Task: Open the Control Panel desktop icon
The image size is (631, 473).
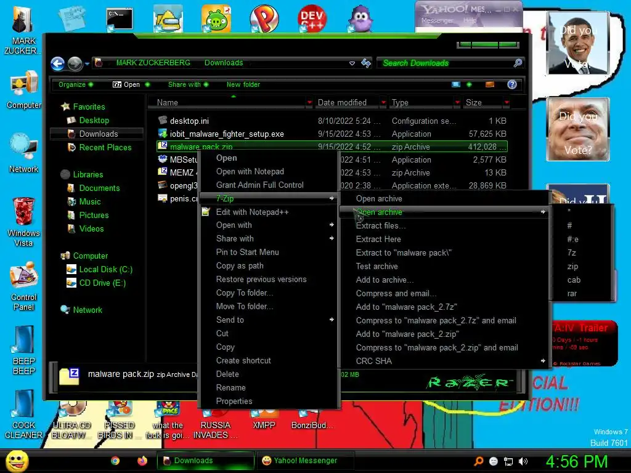Action: click(x=23, y=286)
